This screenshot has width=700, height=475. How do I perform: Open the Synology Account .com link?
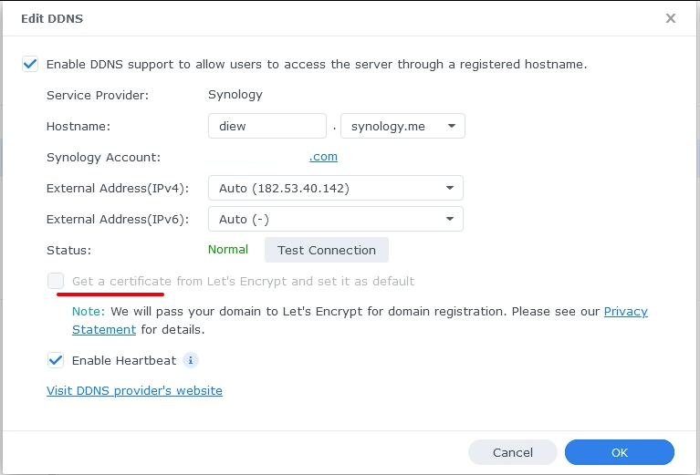(323, 157)
